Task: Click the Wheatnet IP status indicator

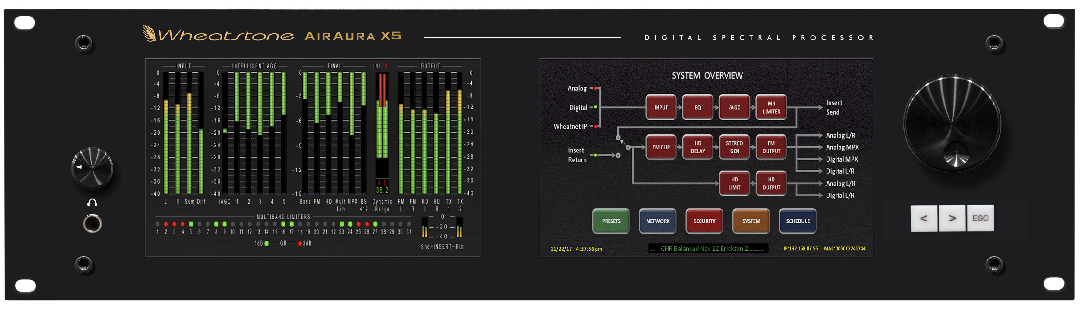Action: (595, 127)
